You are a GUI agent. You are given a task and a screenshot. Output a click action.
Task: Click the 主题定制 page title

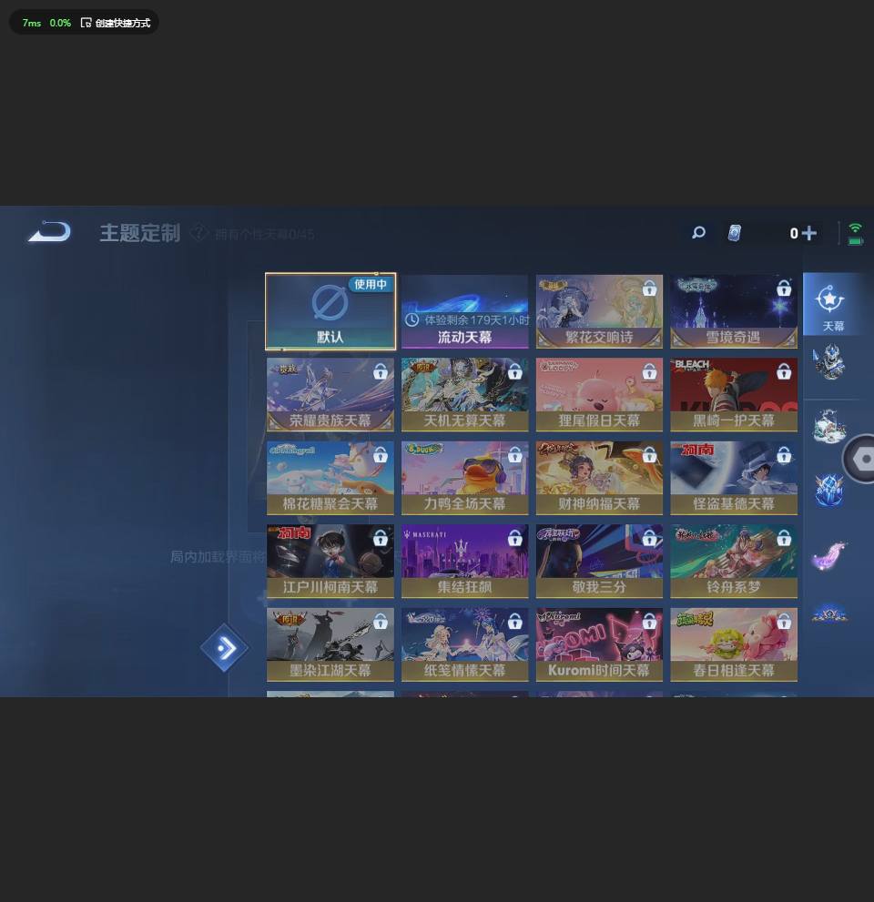tap(140, 233)
